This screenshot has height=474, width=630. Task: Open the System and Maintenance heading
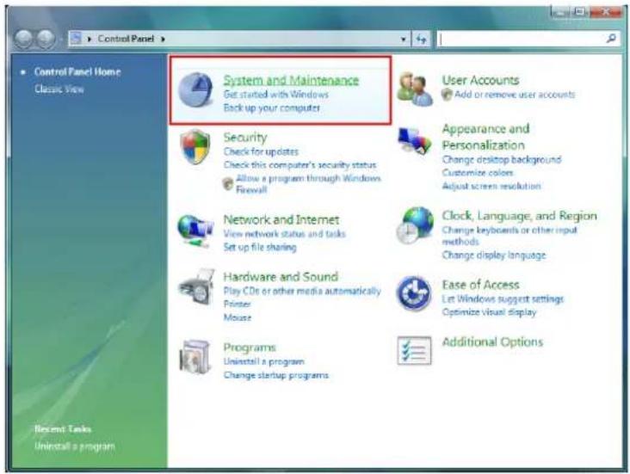click(x=291, y=80)
